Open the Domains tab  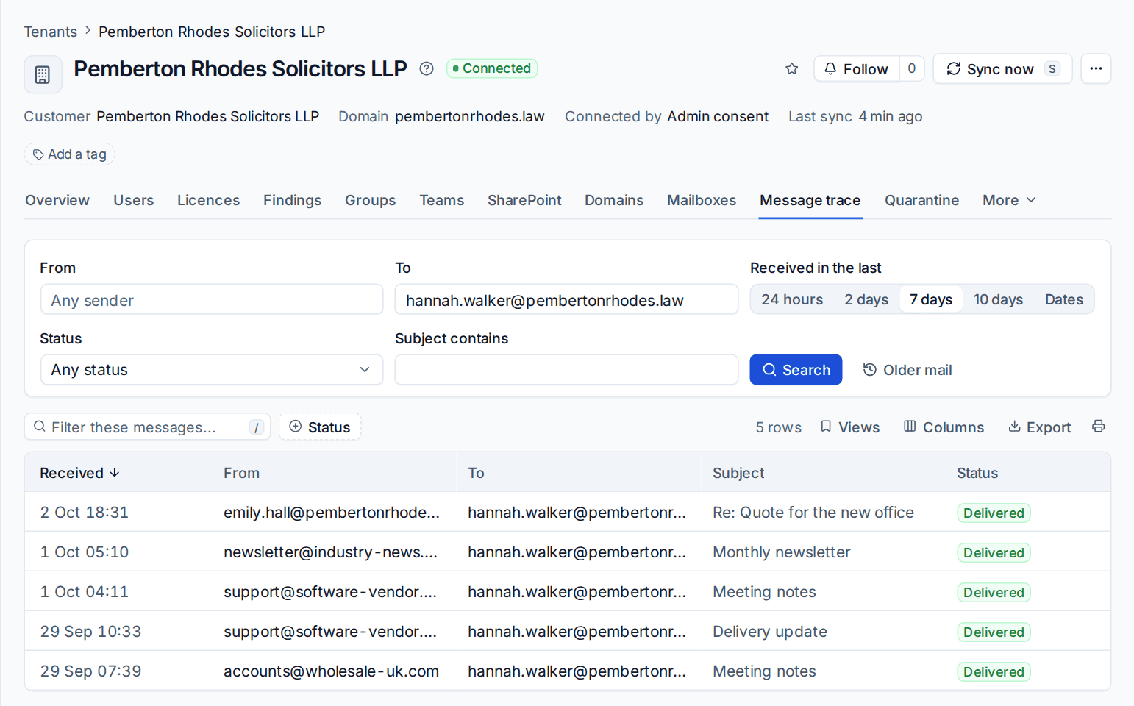[614, 200]
